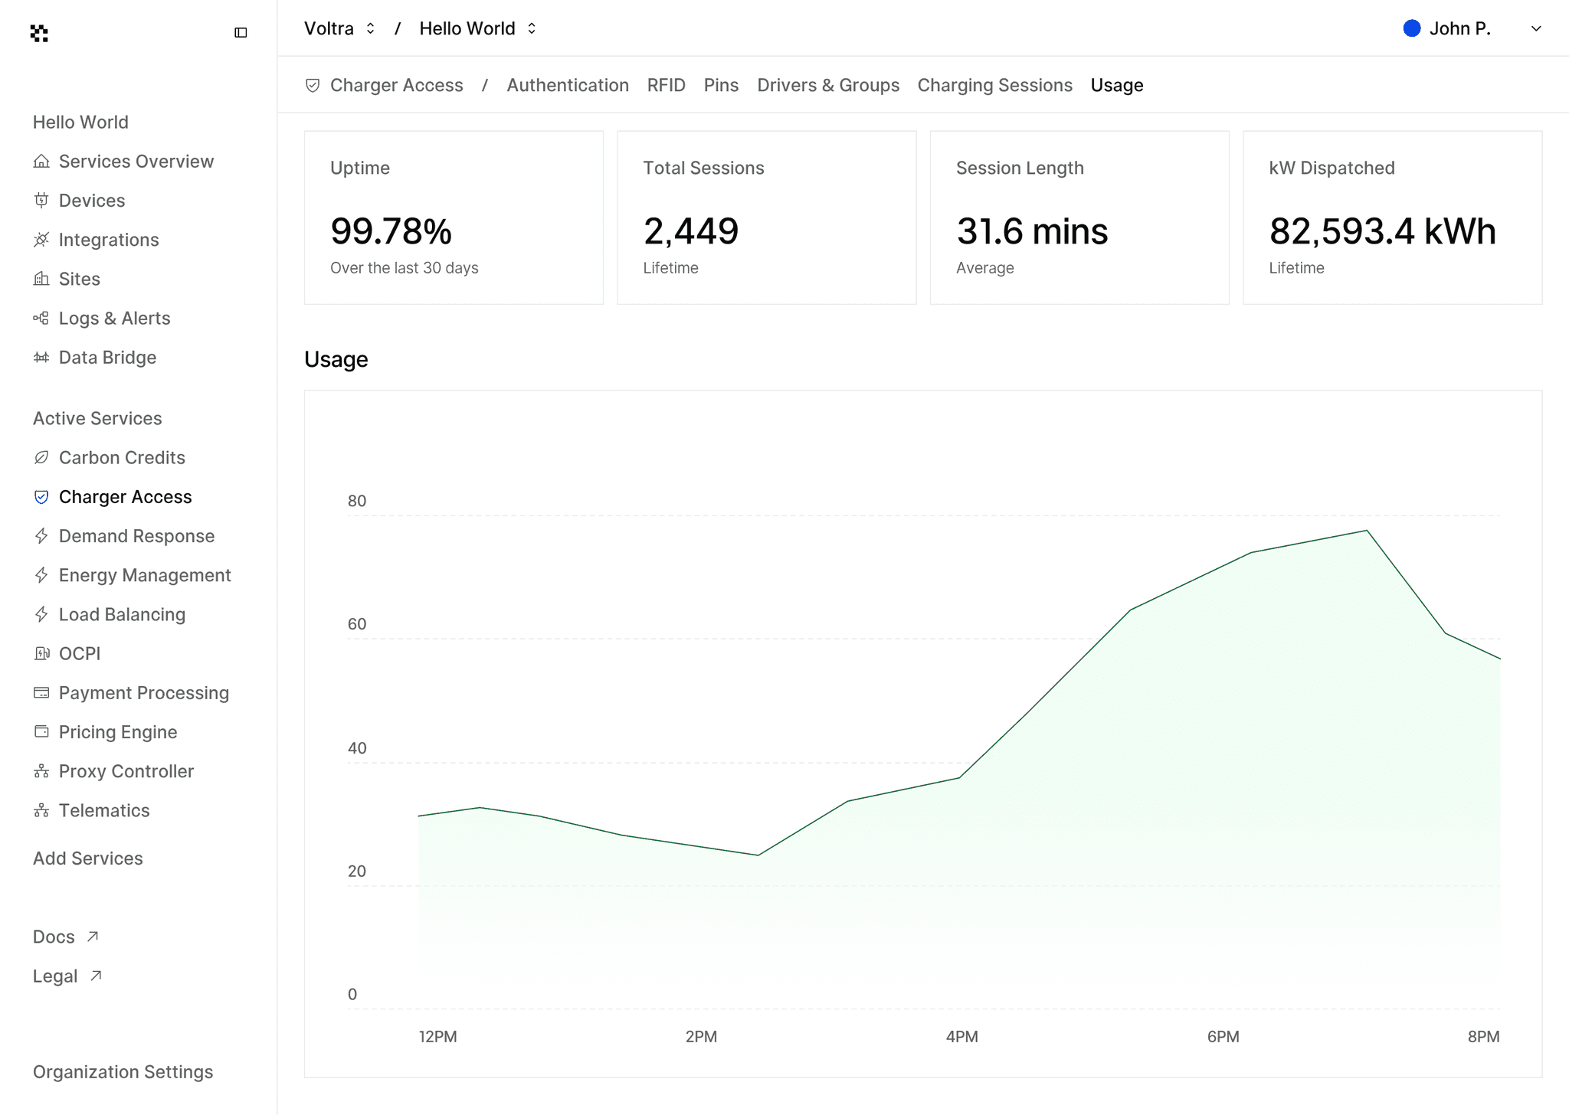Click Charger Access breadcrumb text
Screen dimensions: 1569x1115
tap(396, 85)
